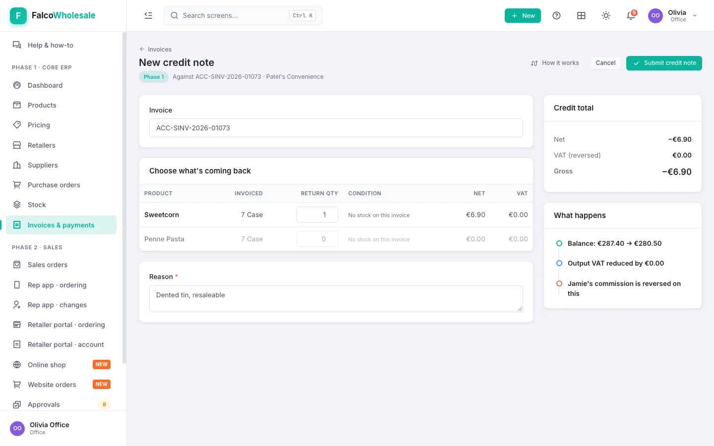Expand the Olivia user menu chevron
Viewport: 714px width, 446px height.
pos(695,15)
